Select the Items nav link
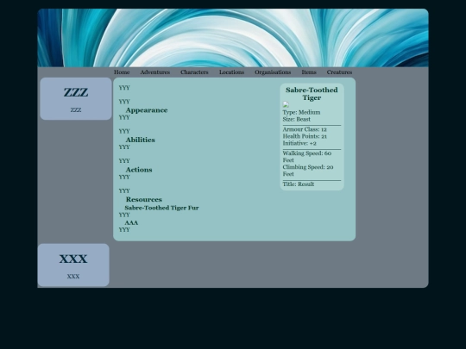Screen dimensions: 466x349 tap(309, 72)
